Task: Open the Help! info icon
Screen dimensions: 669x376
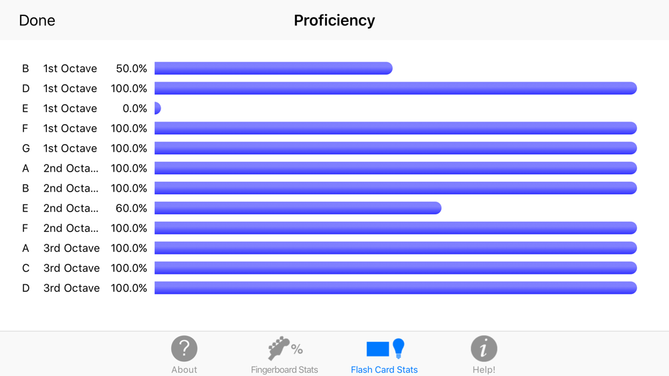Action: [x=484, y=349]
